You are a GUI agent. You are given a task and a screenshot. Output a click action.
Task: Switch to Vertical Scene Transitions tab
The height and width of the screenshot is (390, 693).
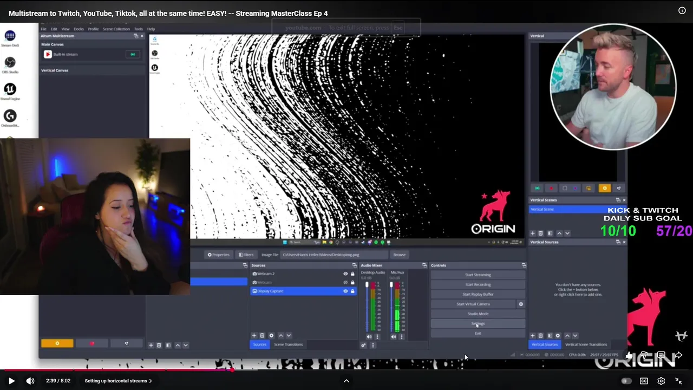(586, 344)
